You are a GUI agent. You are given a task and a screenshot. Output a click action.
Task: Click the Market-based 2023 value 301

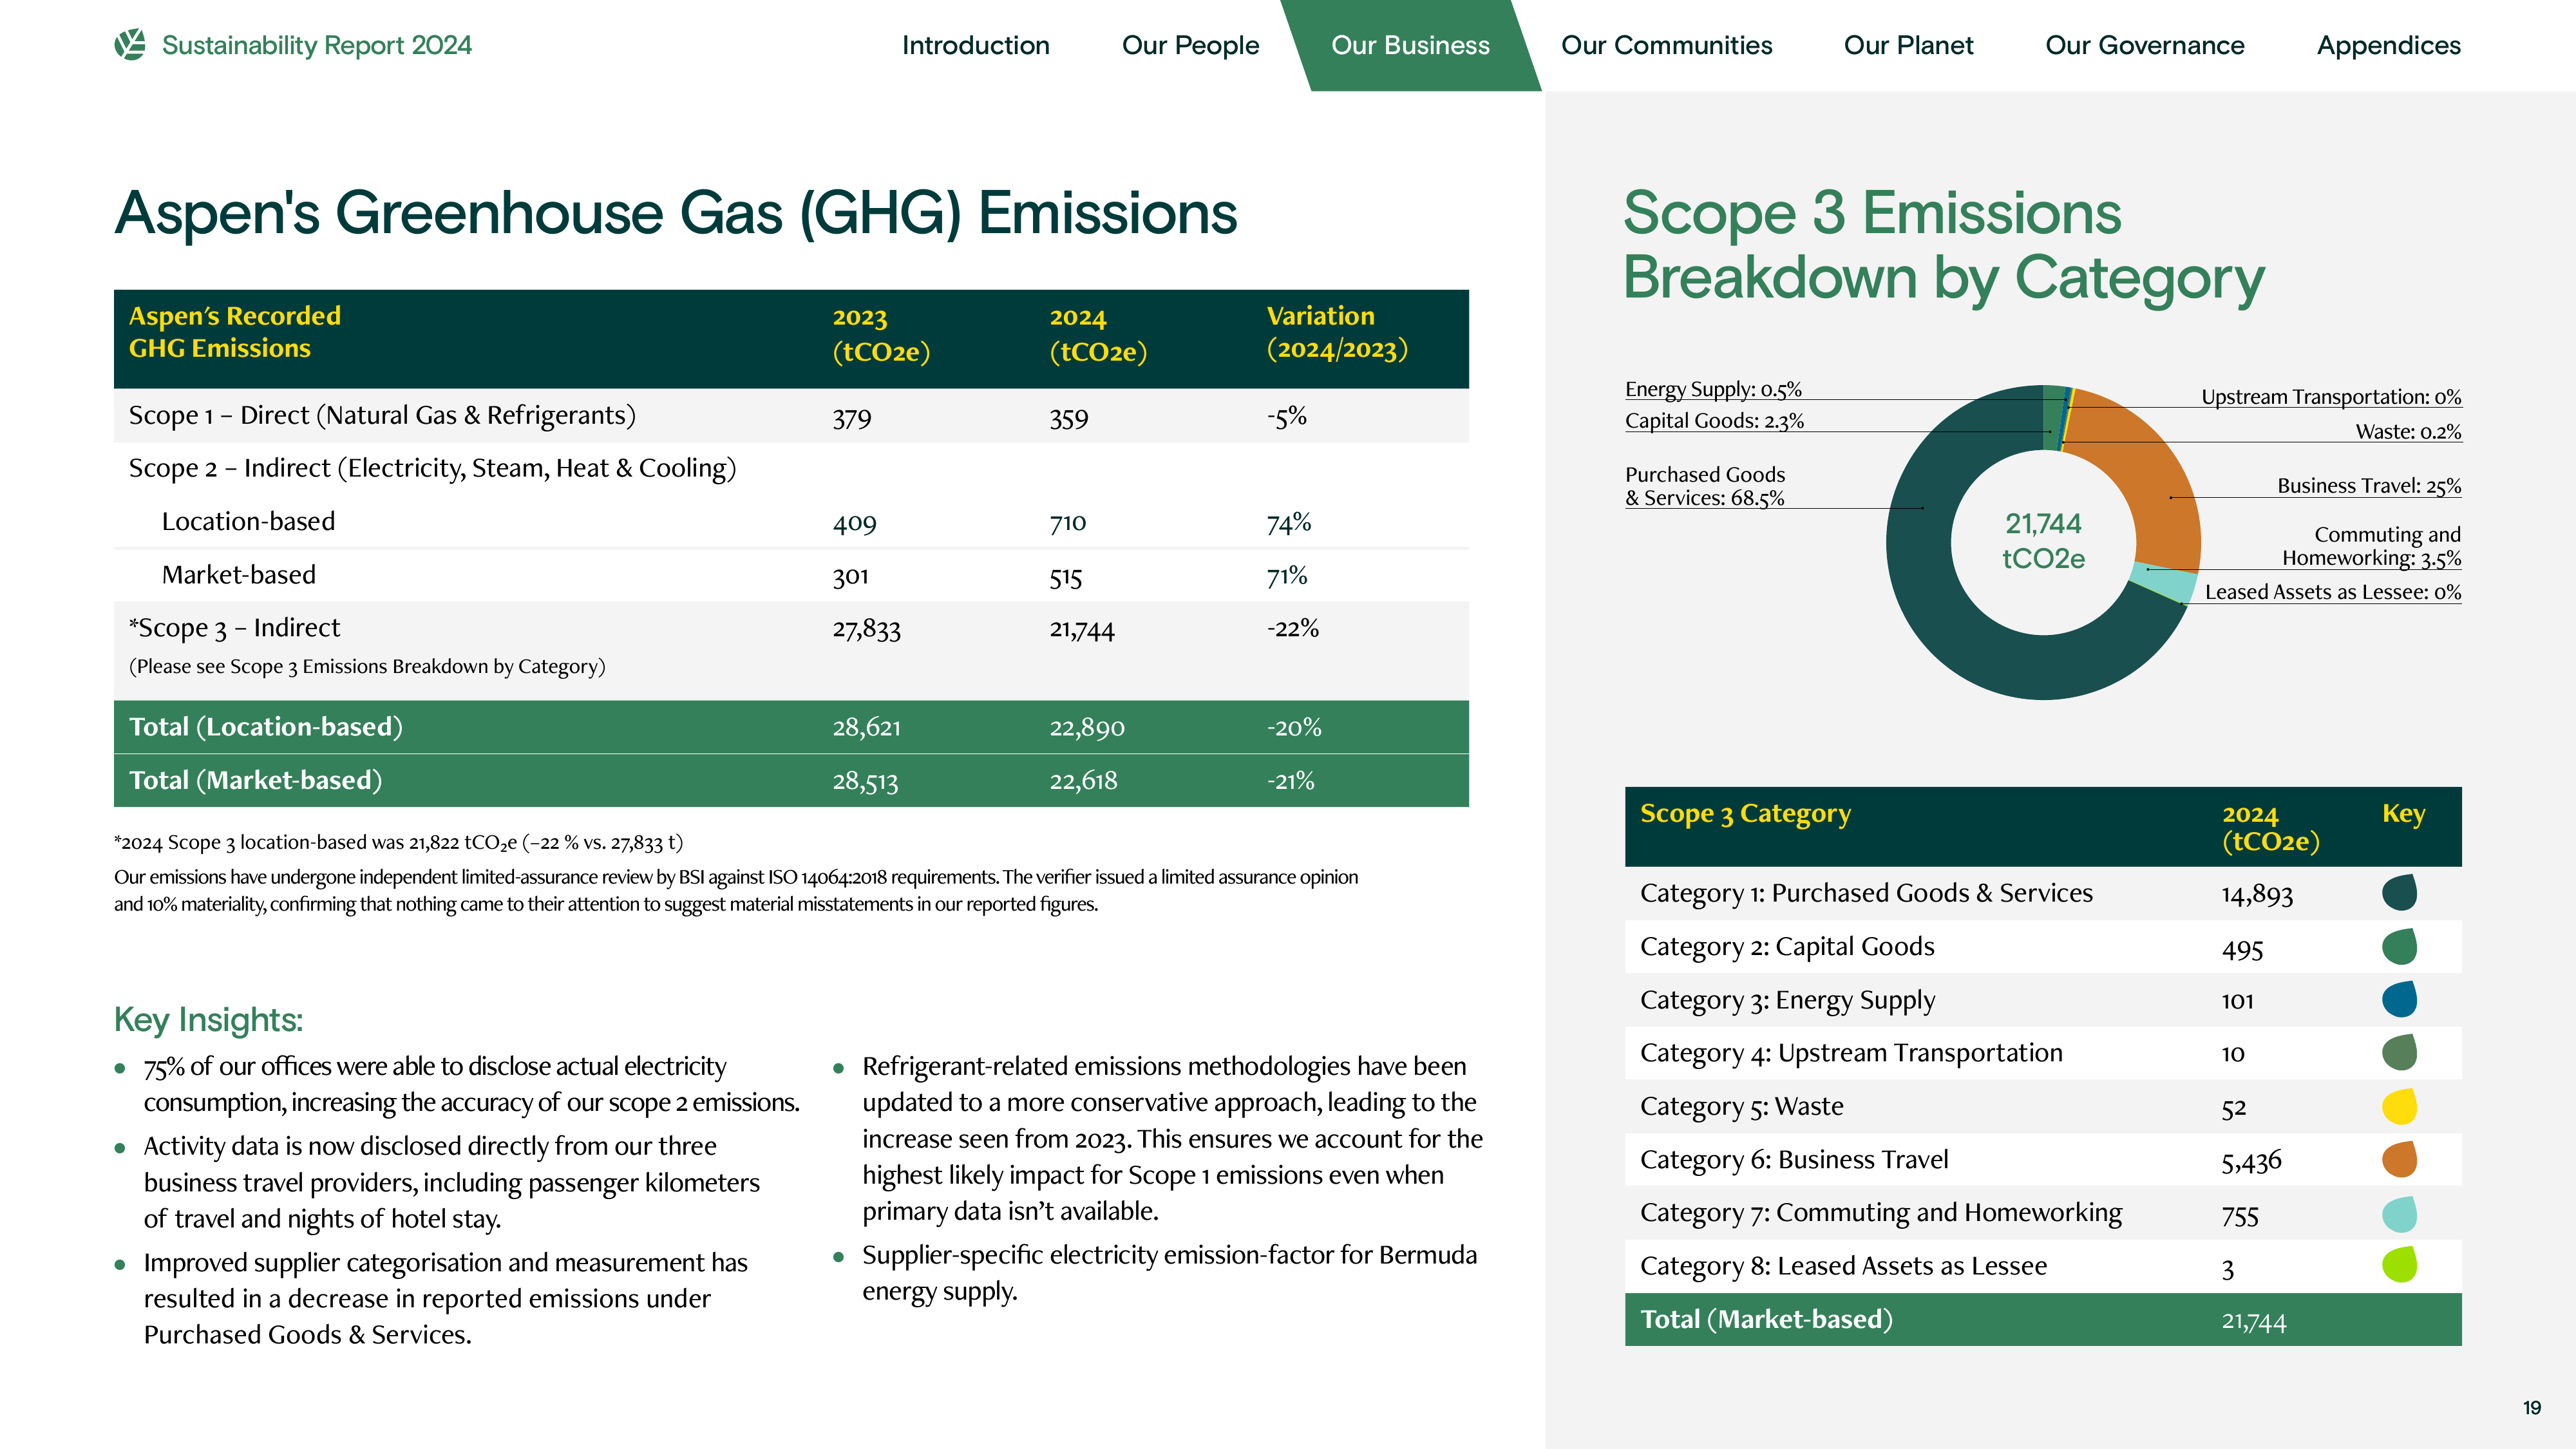point(850,576)
